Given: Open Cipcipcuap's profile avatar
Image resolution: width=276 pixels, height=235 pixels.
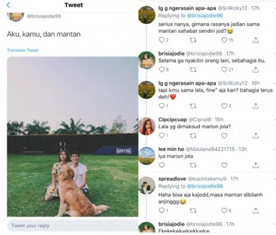Looking at the screenshot, I should click(x=147, y=126).
